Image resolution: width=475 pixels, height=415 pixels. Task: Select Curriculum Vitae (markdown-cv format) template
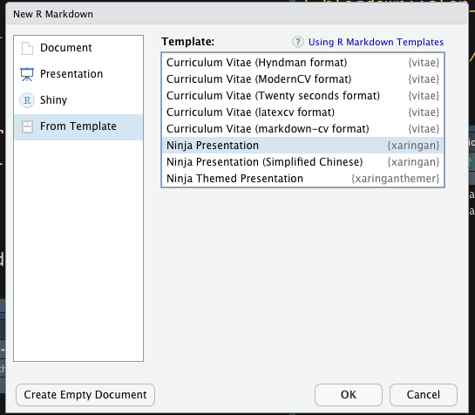pos(303,129)
